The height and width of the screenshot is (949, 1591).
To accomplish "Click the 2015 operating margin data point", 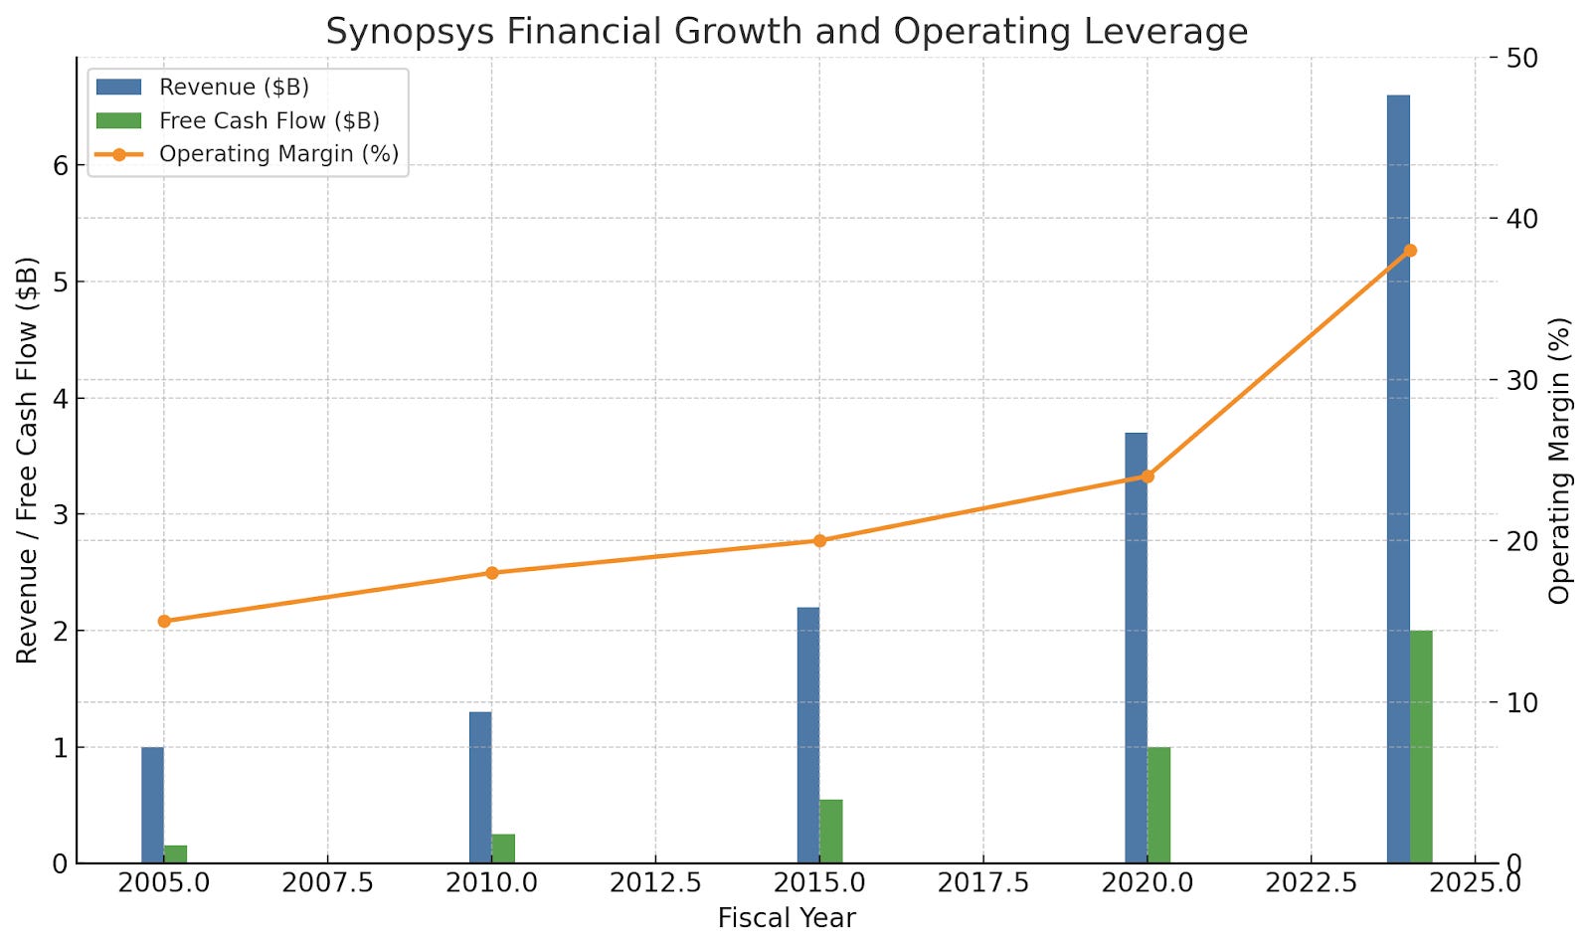I will (x=820, y=541).
